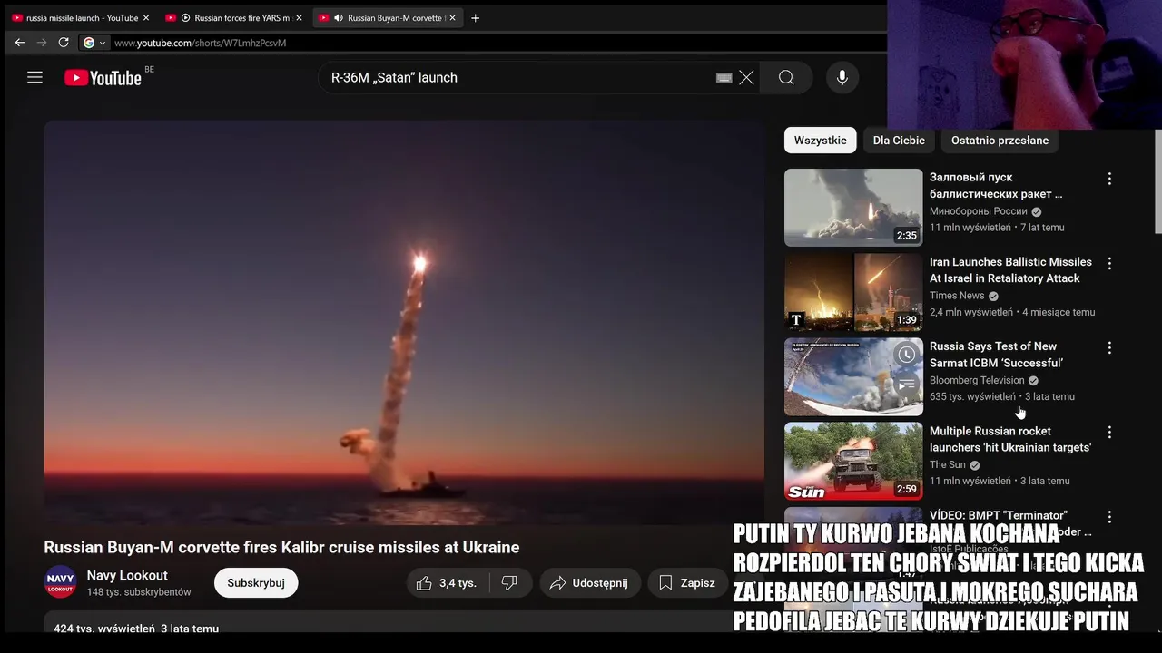Screen dimensions: 1162x653
Task: Visit the Bloomberg Television channel
Action: pos(977,380)
